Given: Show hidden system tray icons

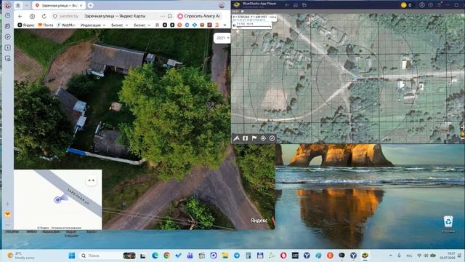Looking at the screenshot, I should click(391, 255).
